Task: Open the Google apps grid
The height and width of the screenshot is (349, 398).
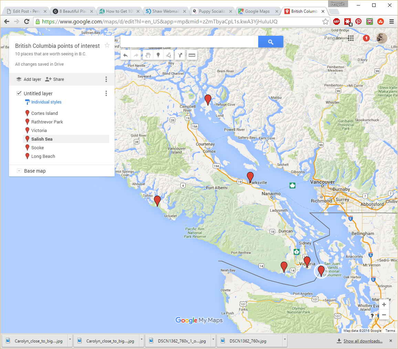Action: click(351, 38)
